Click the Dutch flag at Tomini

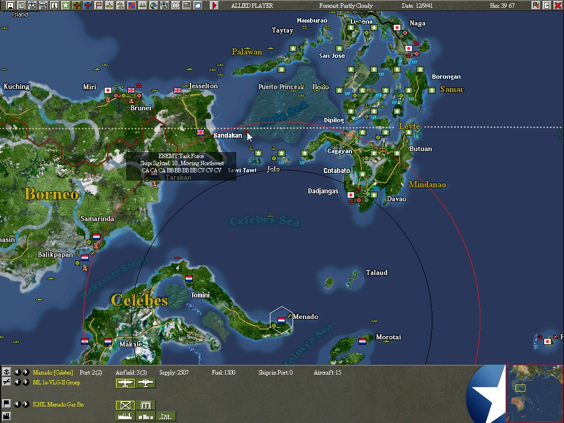189,278
